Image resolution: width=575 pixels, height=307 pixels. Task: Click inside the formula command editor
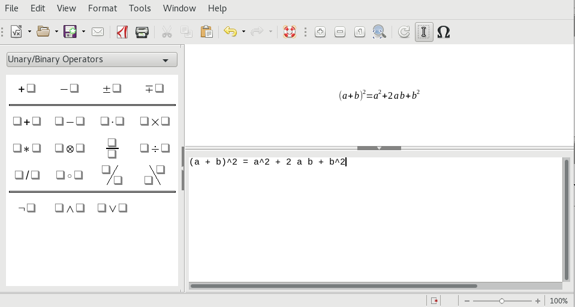click(x=376, y=221)
